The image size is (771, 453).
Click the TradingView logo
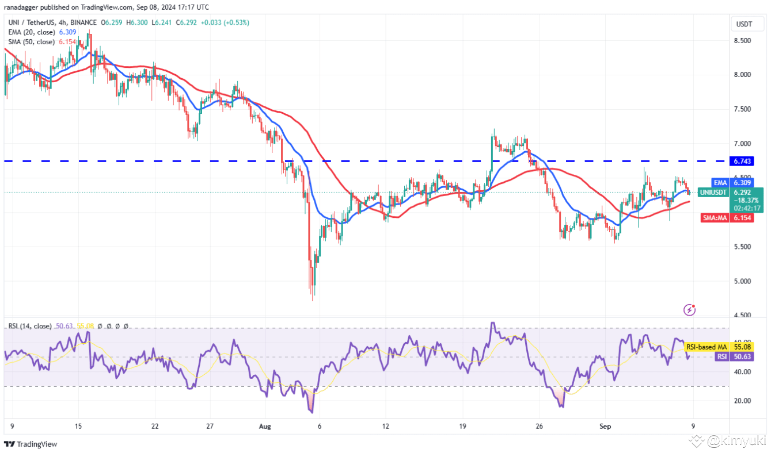(29, 444)
